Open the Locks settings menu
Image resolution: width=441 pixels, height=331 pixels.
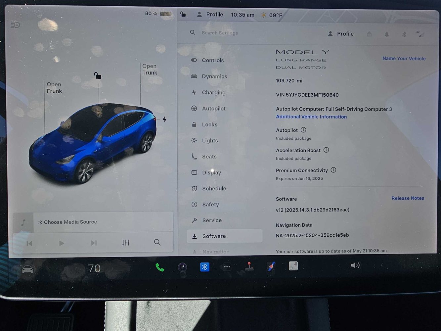[204, 124]
